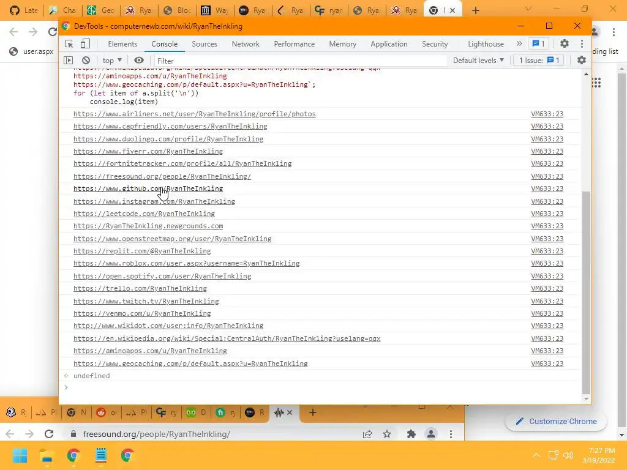The width and height of the screenshot is (627, 470).
Task: Click the freesound.org address bar
Action: (x=216, y=434)
